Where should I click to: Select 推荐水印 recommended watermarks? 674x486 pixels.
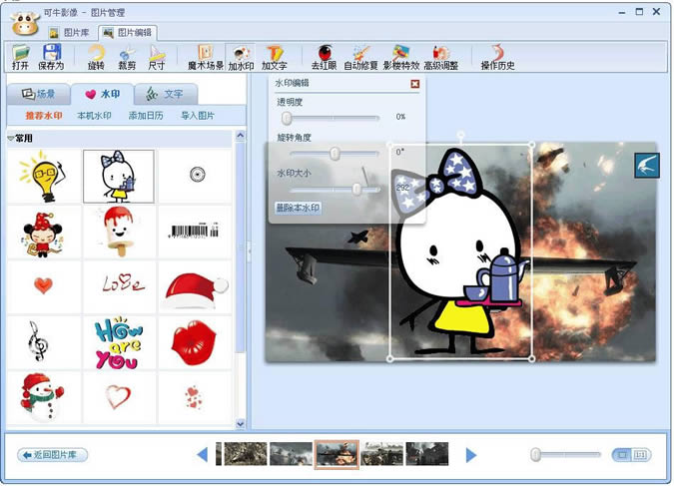coord(44,116)
